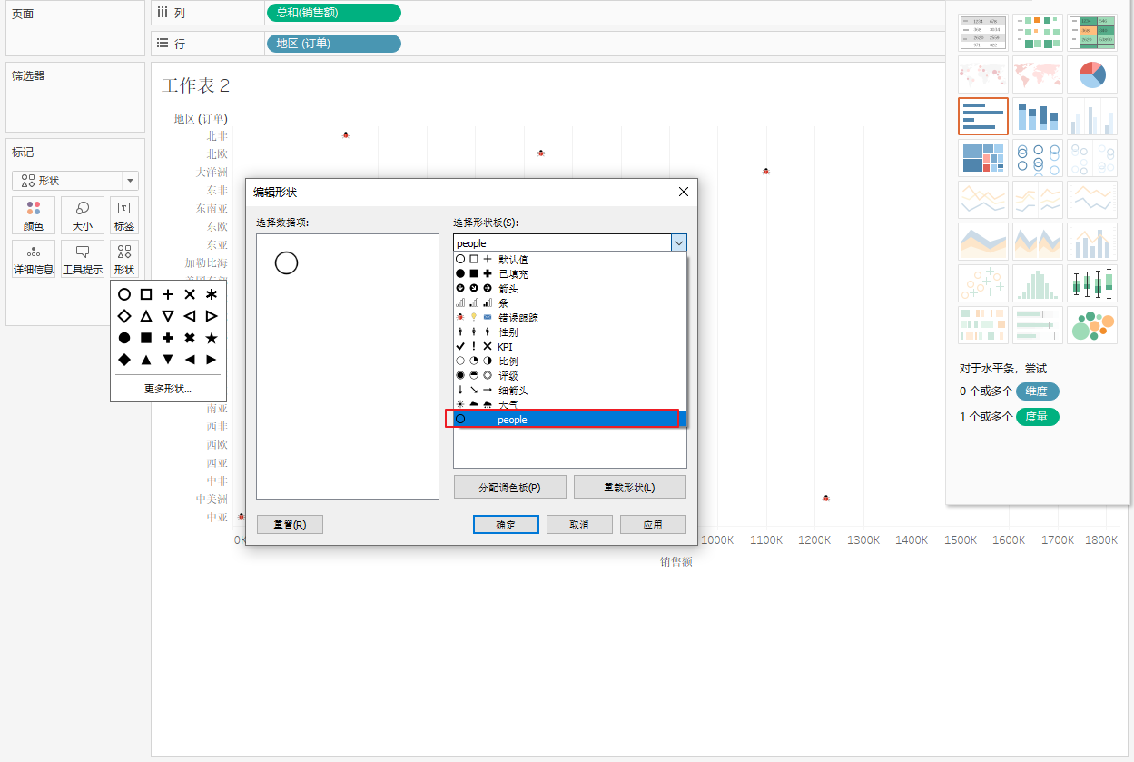Pick the packed bubbles chart in Show Me

coord(1092,325)
